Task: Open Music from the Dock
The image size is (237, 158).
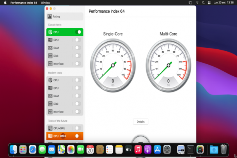Action: [x=138, y=150]
